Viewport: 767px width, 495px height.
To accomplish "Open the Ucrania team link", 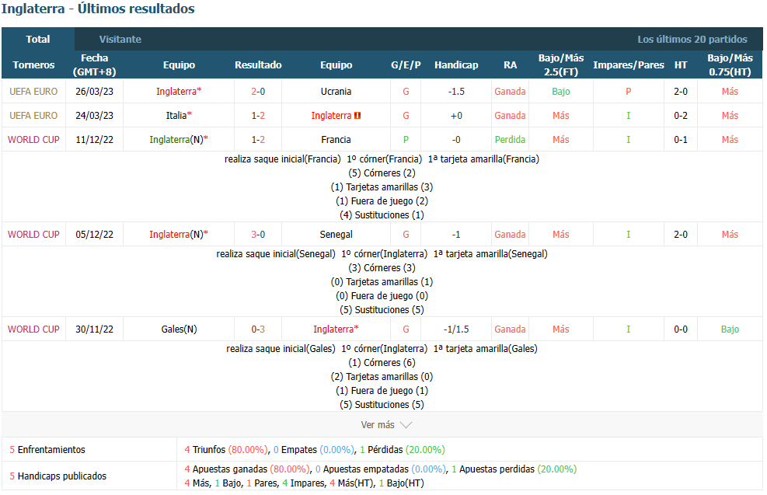I will click(336, 92).
